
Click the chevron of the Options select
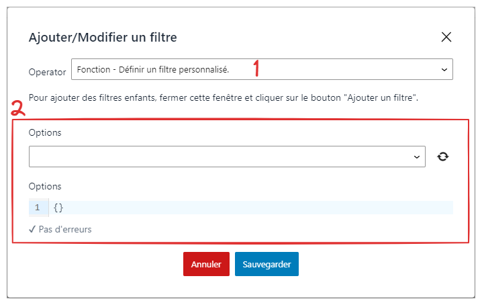pyautogui.click(x=416, y=157)
